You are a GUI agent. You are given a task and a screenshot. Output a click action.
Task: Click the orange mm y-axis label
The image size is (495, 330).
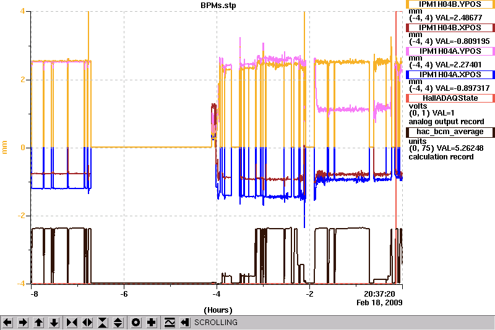point(4,148)
